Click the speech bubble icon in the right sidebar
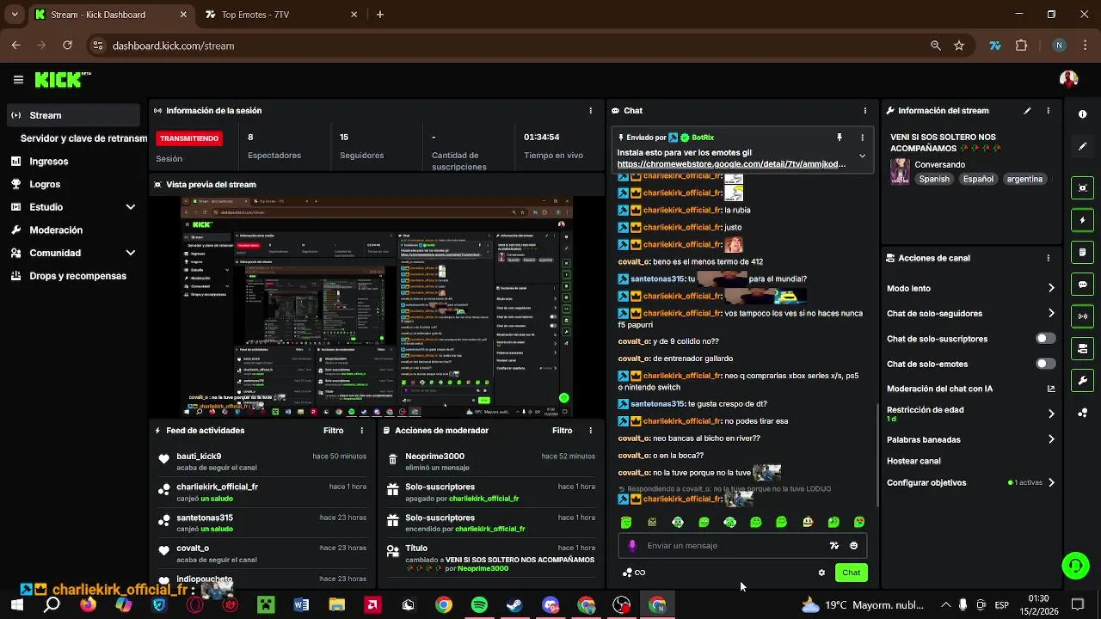The height and width of the screenshot is (619, 1101). (x=1083, y=285)
